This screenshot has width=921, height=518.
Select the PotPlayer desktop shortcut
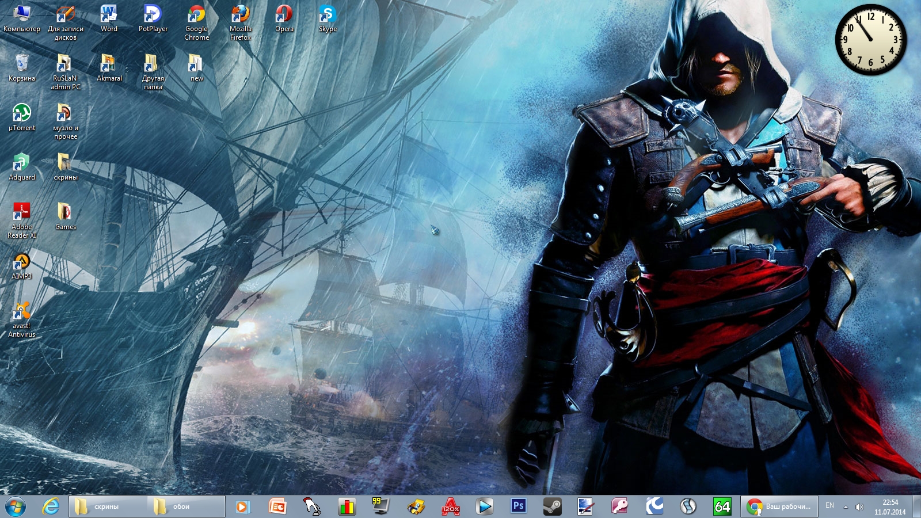tap(153, 18)
